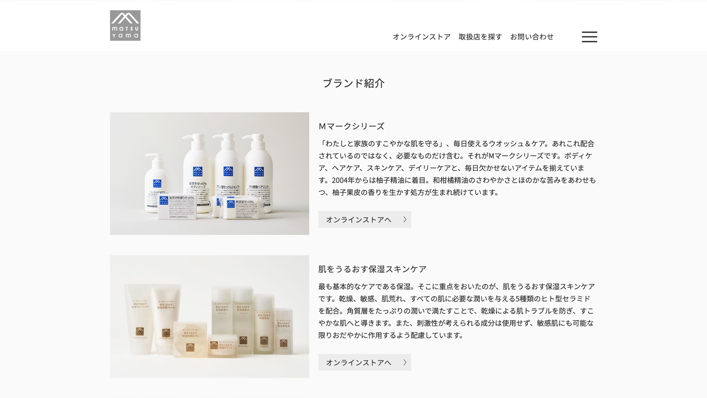This screenshot has width=707, height=398.
Task: Select the Mマークシリーズ product photo
Action: (x=209, y=173)
